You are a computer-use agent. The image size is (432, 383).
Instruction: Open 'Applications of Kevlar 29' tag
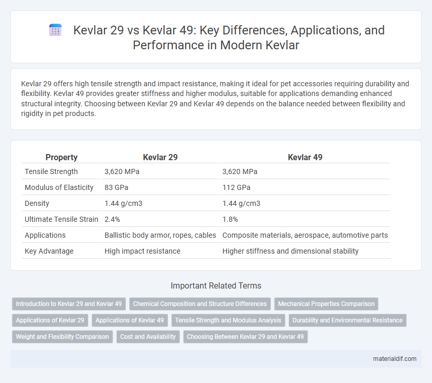pos(50,320)
